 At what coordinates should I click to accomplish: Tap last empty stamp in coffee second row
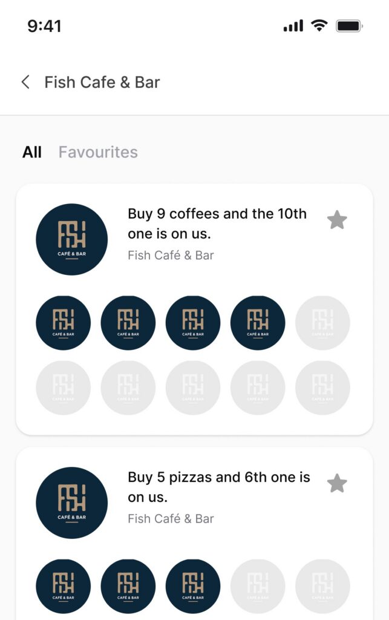point(322,387)
